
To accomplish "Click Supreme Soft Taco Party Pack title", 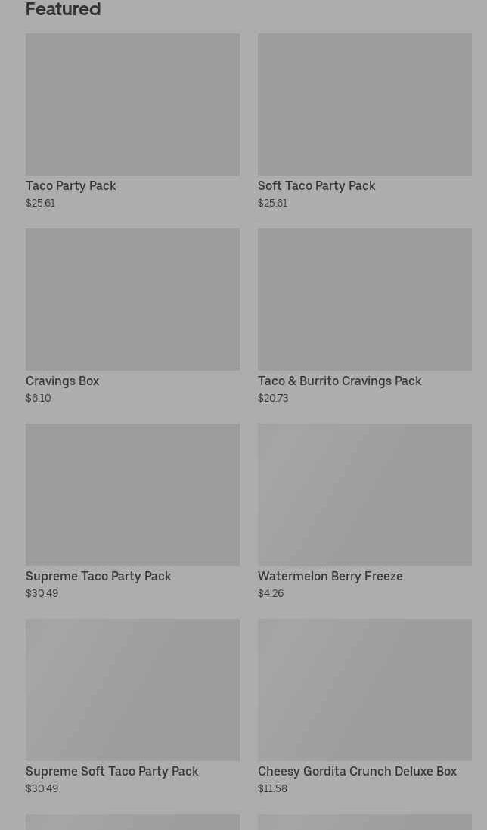I will click(x=112, y=772).
